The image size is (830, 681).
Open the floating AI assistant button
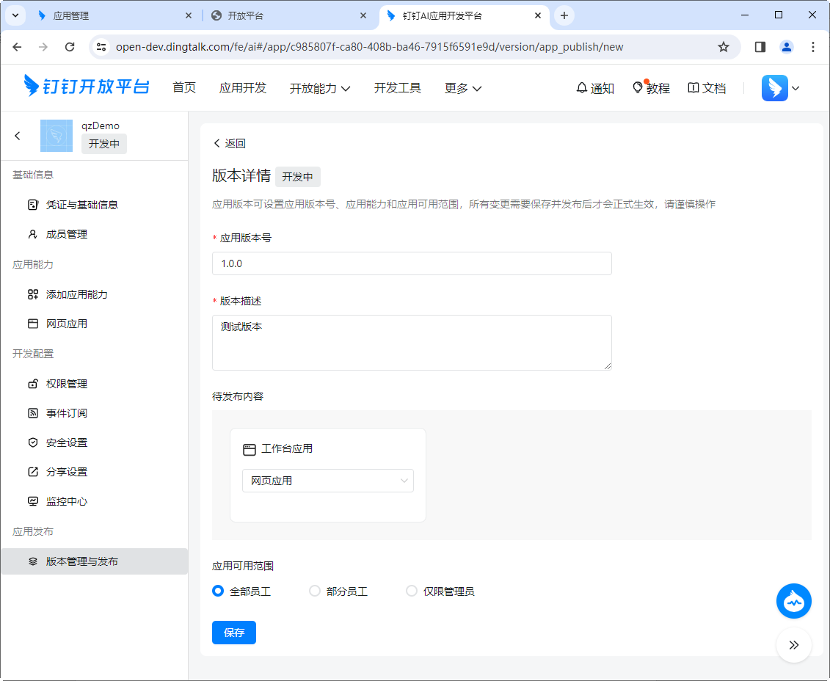793,601
